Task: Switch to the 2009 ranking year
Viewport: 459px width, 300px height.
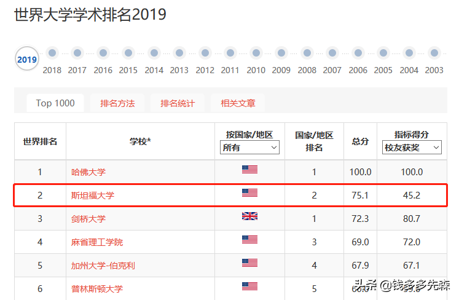Action: click(x=281, y=53)
